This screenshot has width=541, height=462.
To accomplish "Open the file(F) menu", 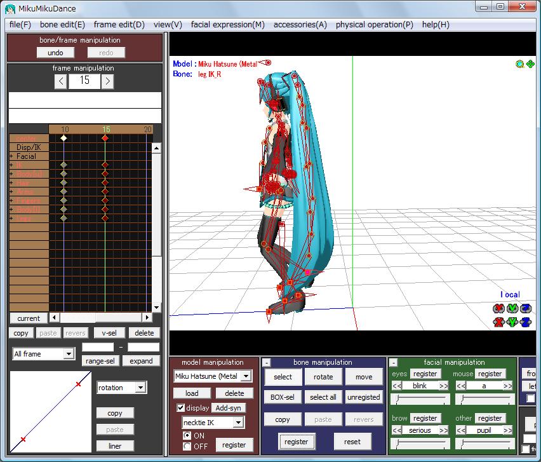I will click(20, 25).
